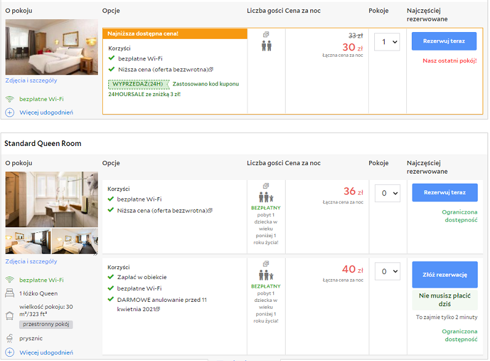This screenshot has height=361, width=490.
Task: Click the Najniższa dostępna cena! banner
Action: click(175, 34)
